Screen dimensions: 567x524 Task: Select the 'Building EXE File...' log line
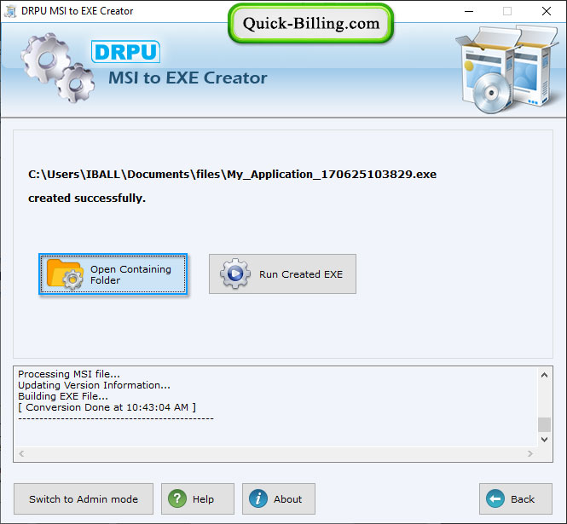(63, 396)
